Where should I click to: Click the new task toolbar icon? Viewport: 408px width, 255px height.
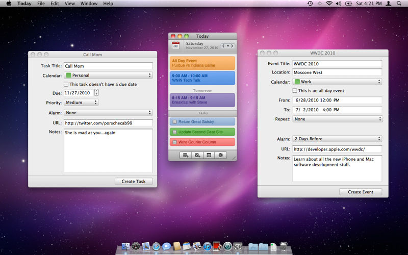tap(197, 155)
